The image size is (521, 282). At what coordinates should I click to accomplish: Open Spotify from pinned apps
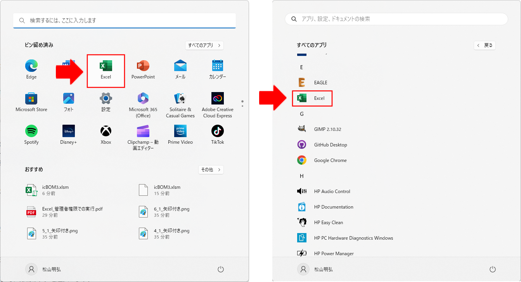tap(31, 135)
